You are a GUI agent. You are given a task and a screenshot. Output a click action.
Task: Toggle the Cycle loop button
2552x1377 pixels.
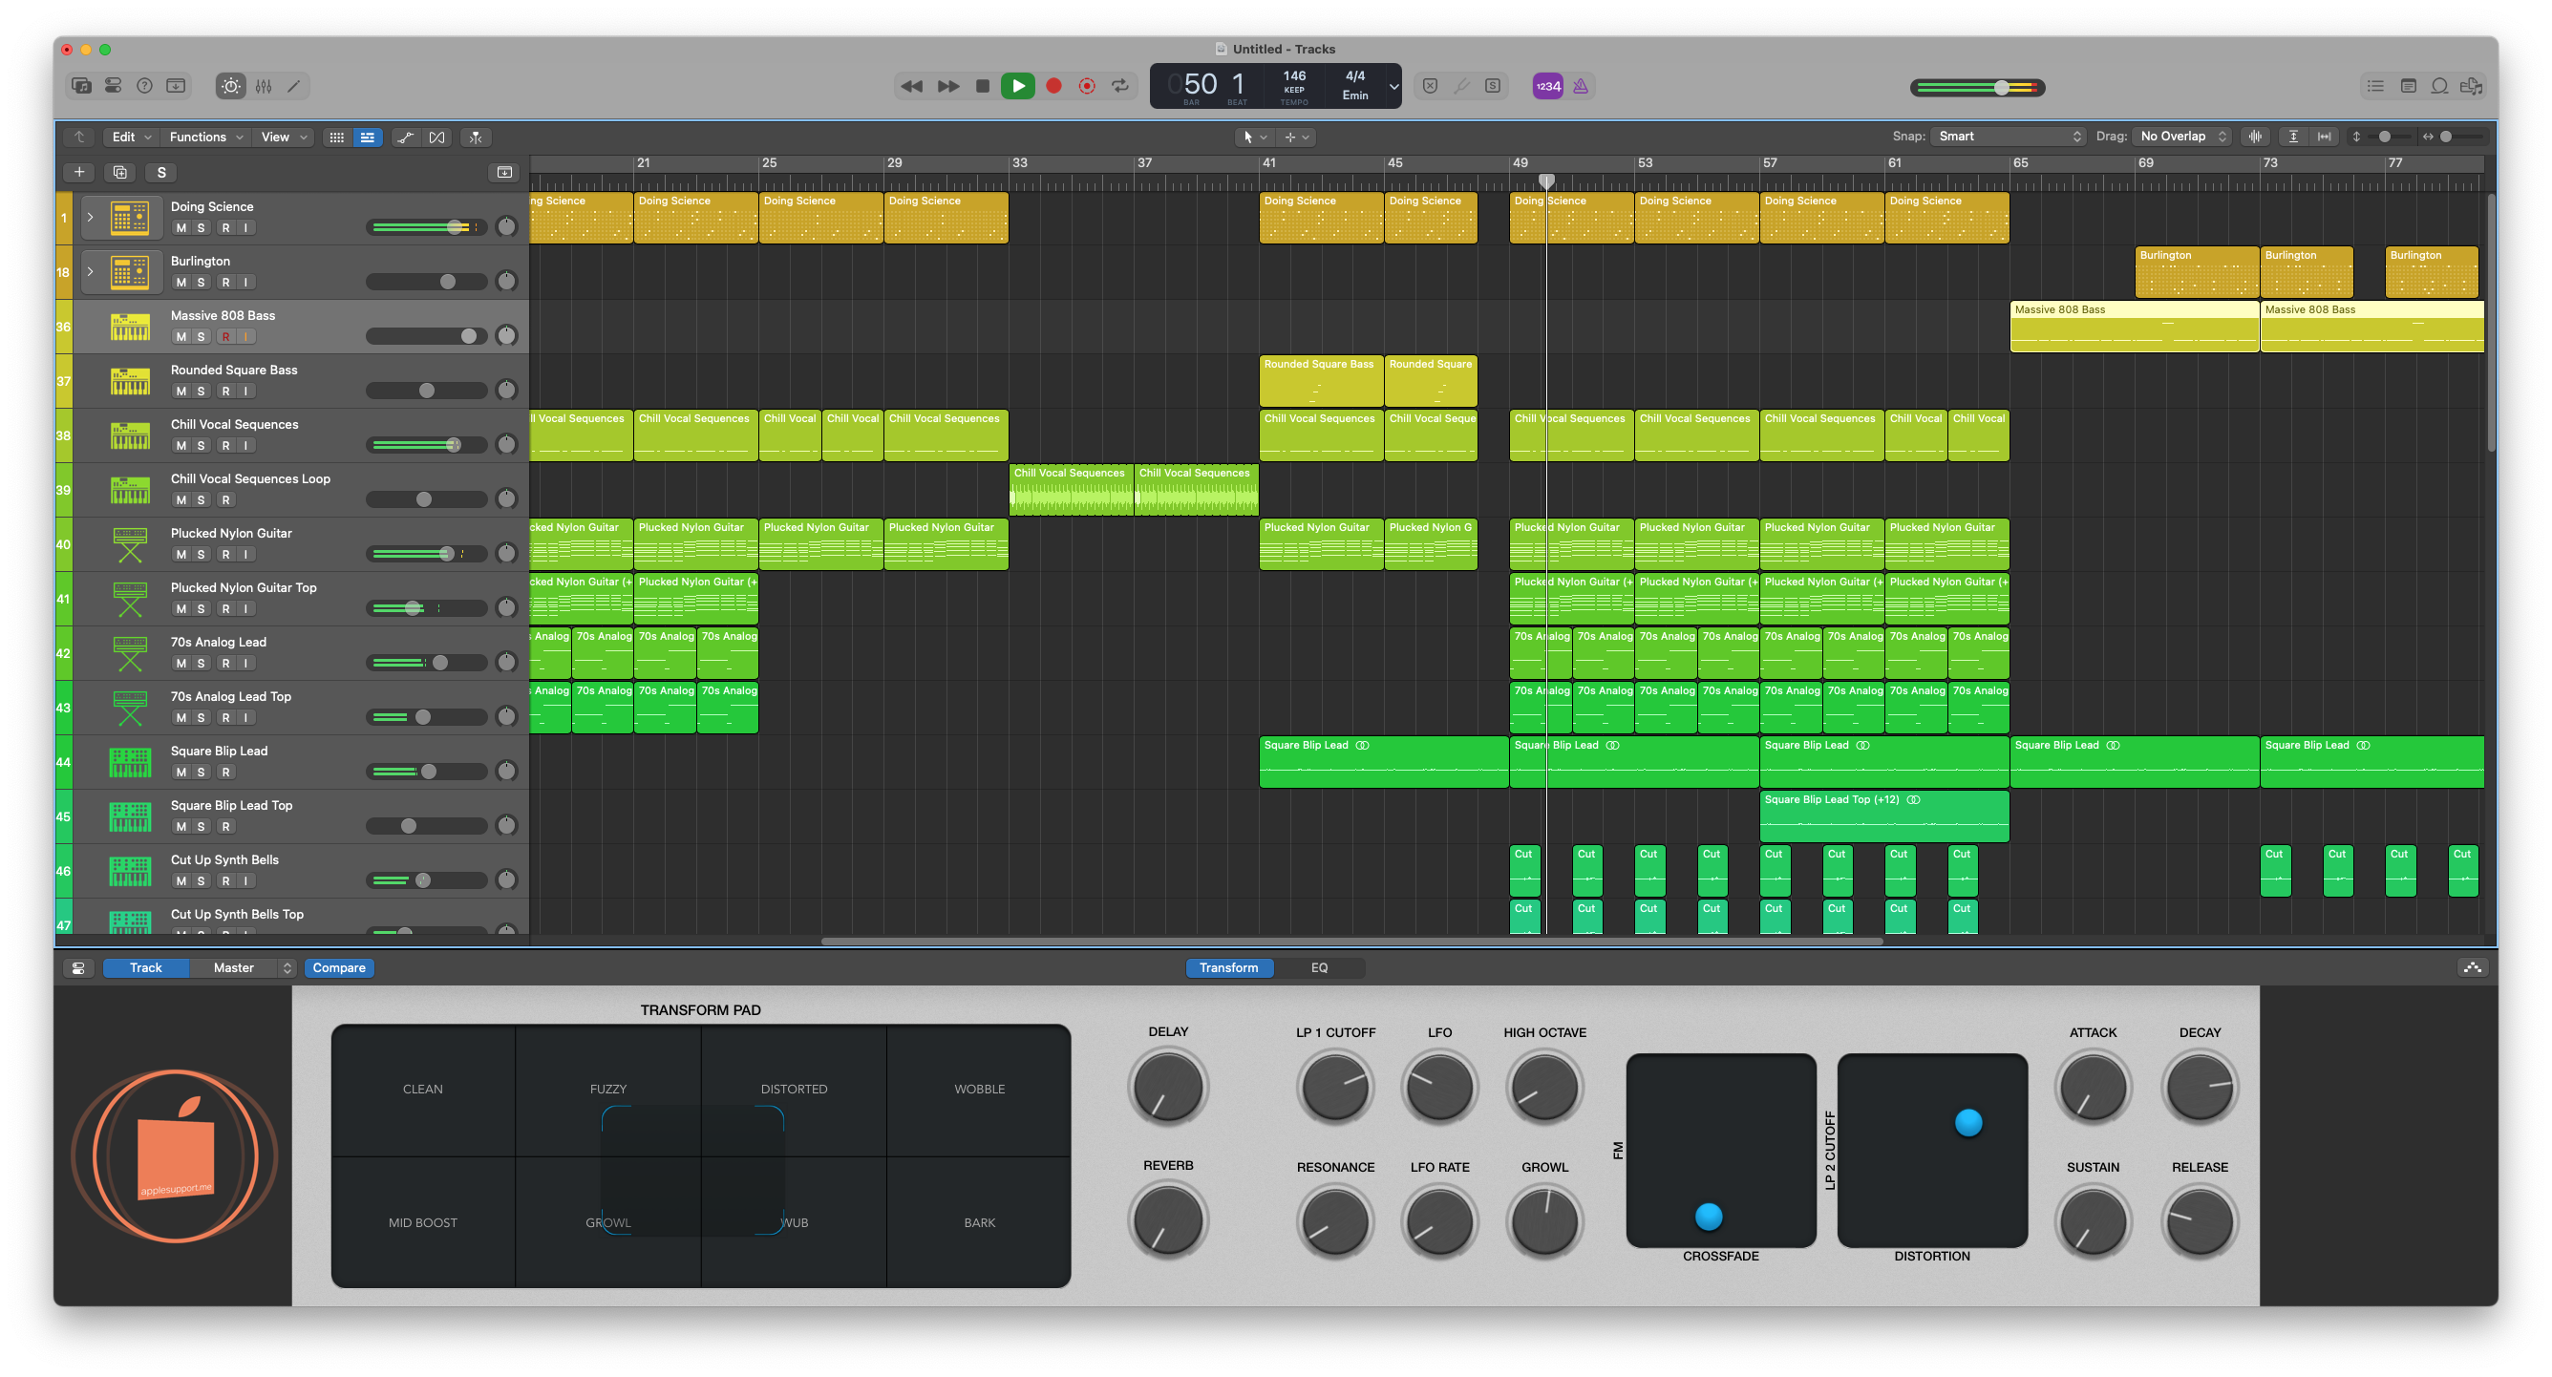tap(1120, 86)
